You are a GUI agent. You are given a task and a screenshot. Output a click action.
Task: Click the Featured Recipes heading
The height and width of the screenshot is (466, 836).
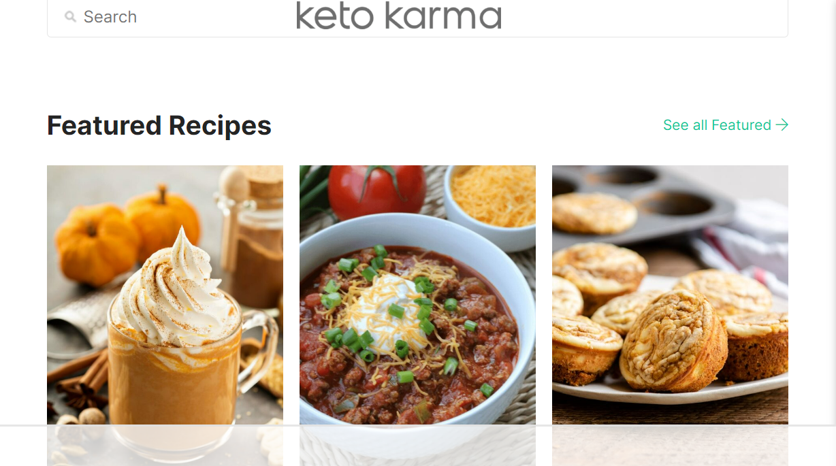tap(159, 126)
